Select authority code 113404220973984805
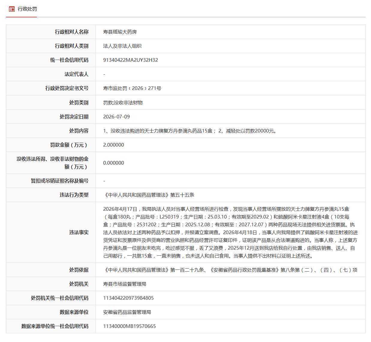Image resolution: width=371 pixels, height=342 pixels. [128, 298]
